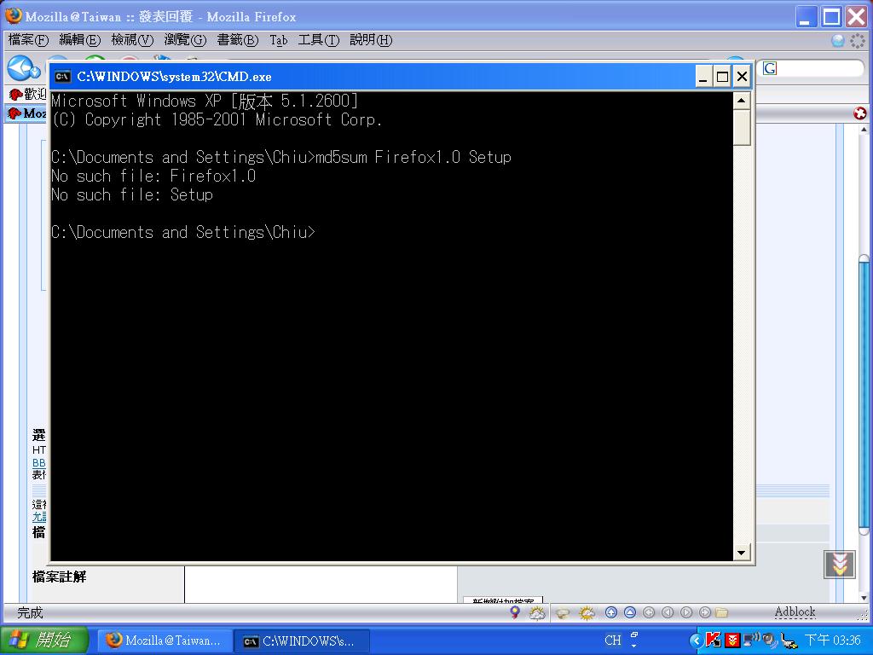The height and width of the screenshot is (655, 873).
Task: Open 說明(H) menu in Firefox
Action: 371,40
